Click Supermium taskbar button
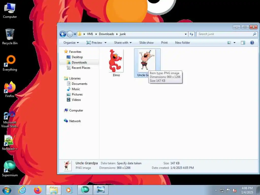260x195 pixels. (x=85, y=190)
